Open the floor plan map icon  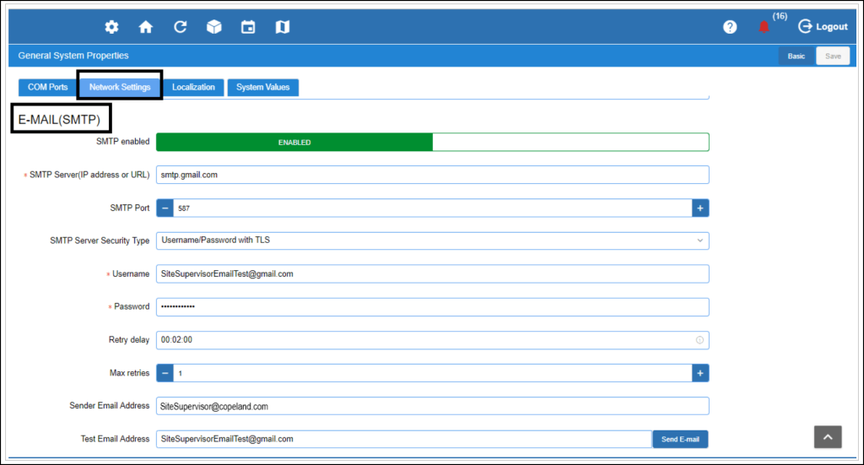(x=283, y=27)
